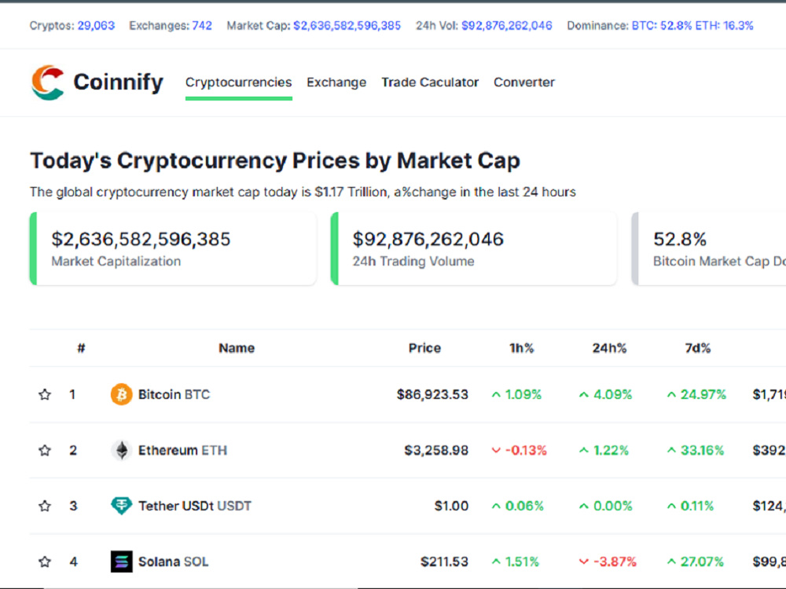Image resolution: width=786 pixels, height=589 pixels.
Task: Open the Exchanges count link 742
Action: click(202, 26)
